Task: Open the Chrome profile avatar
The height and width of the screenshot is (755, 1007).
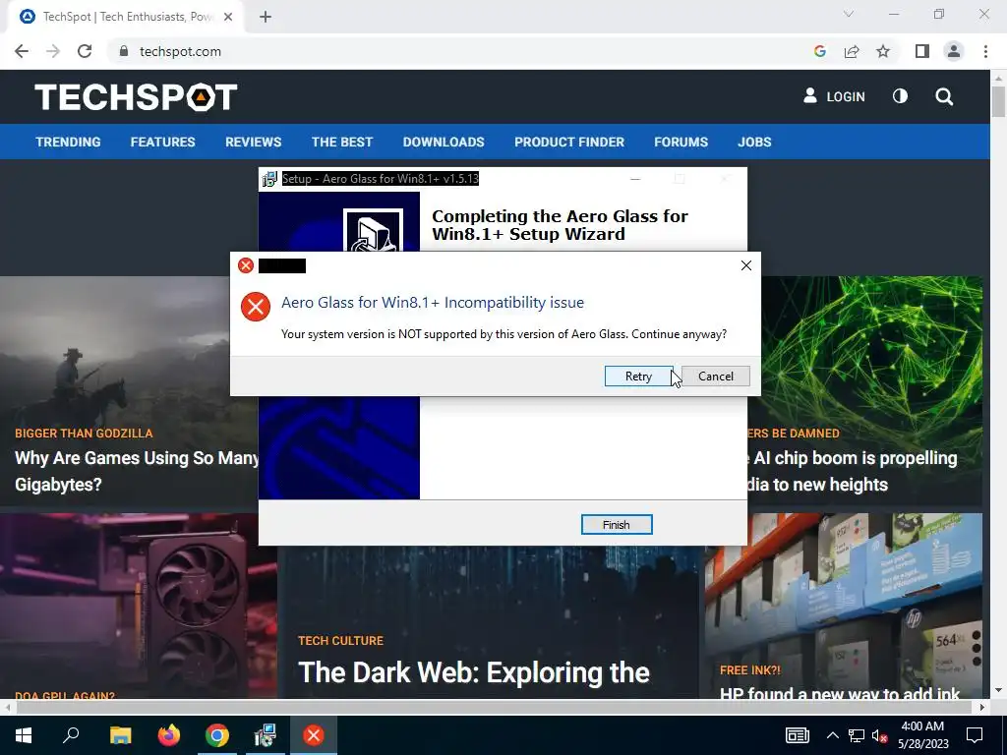Action: [x=954, y=51]
